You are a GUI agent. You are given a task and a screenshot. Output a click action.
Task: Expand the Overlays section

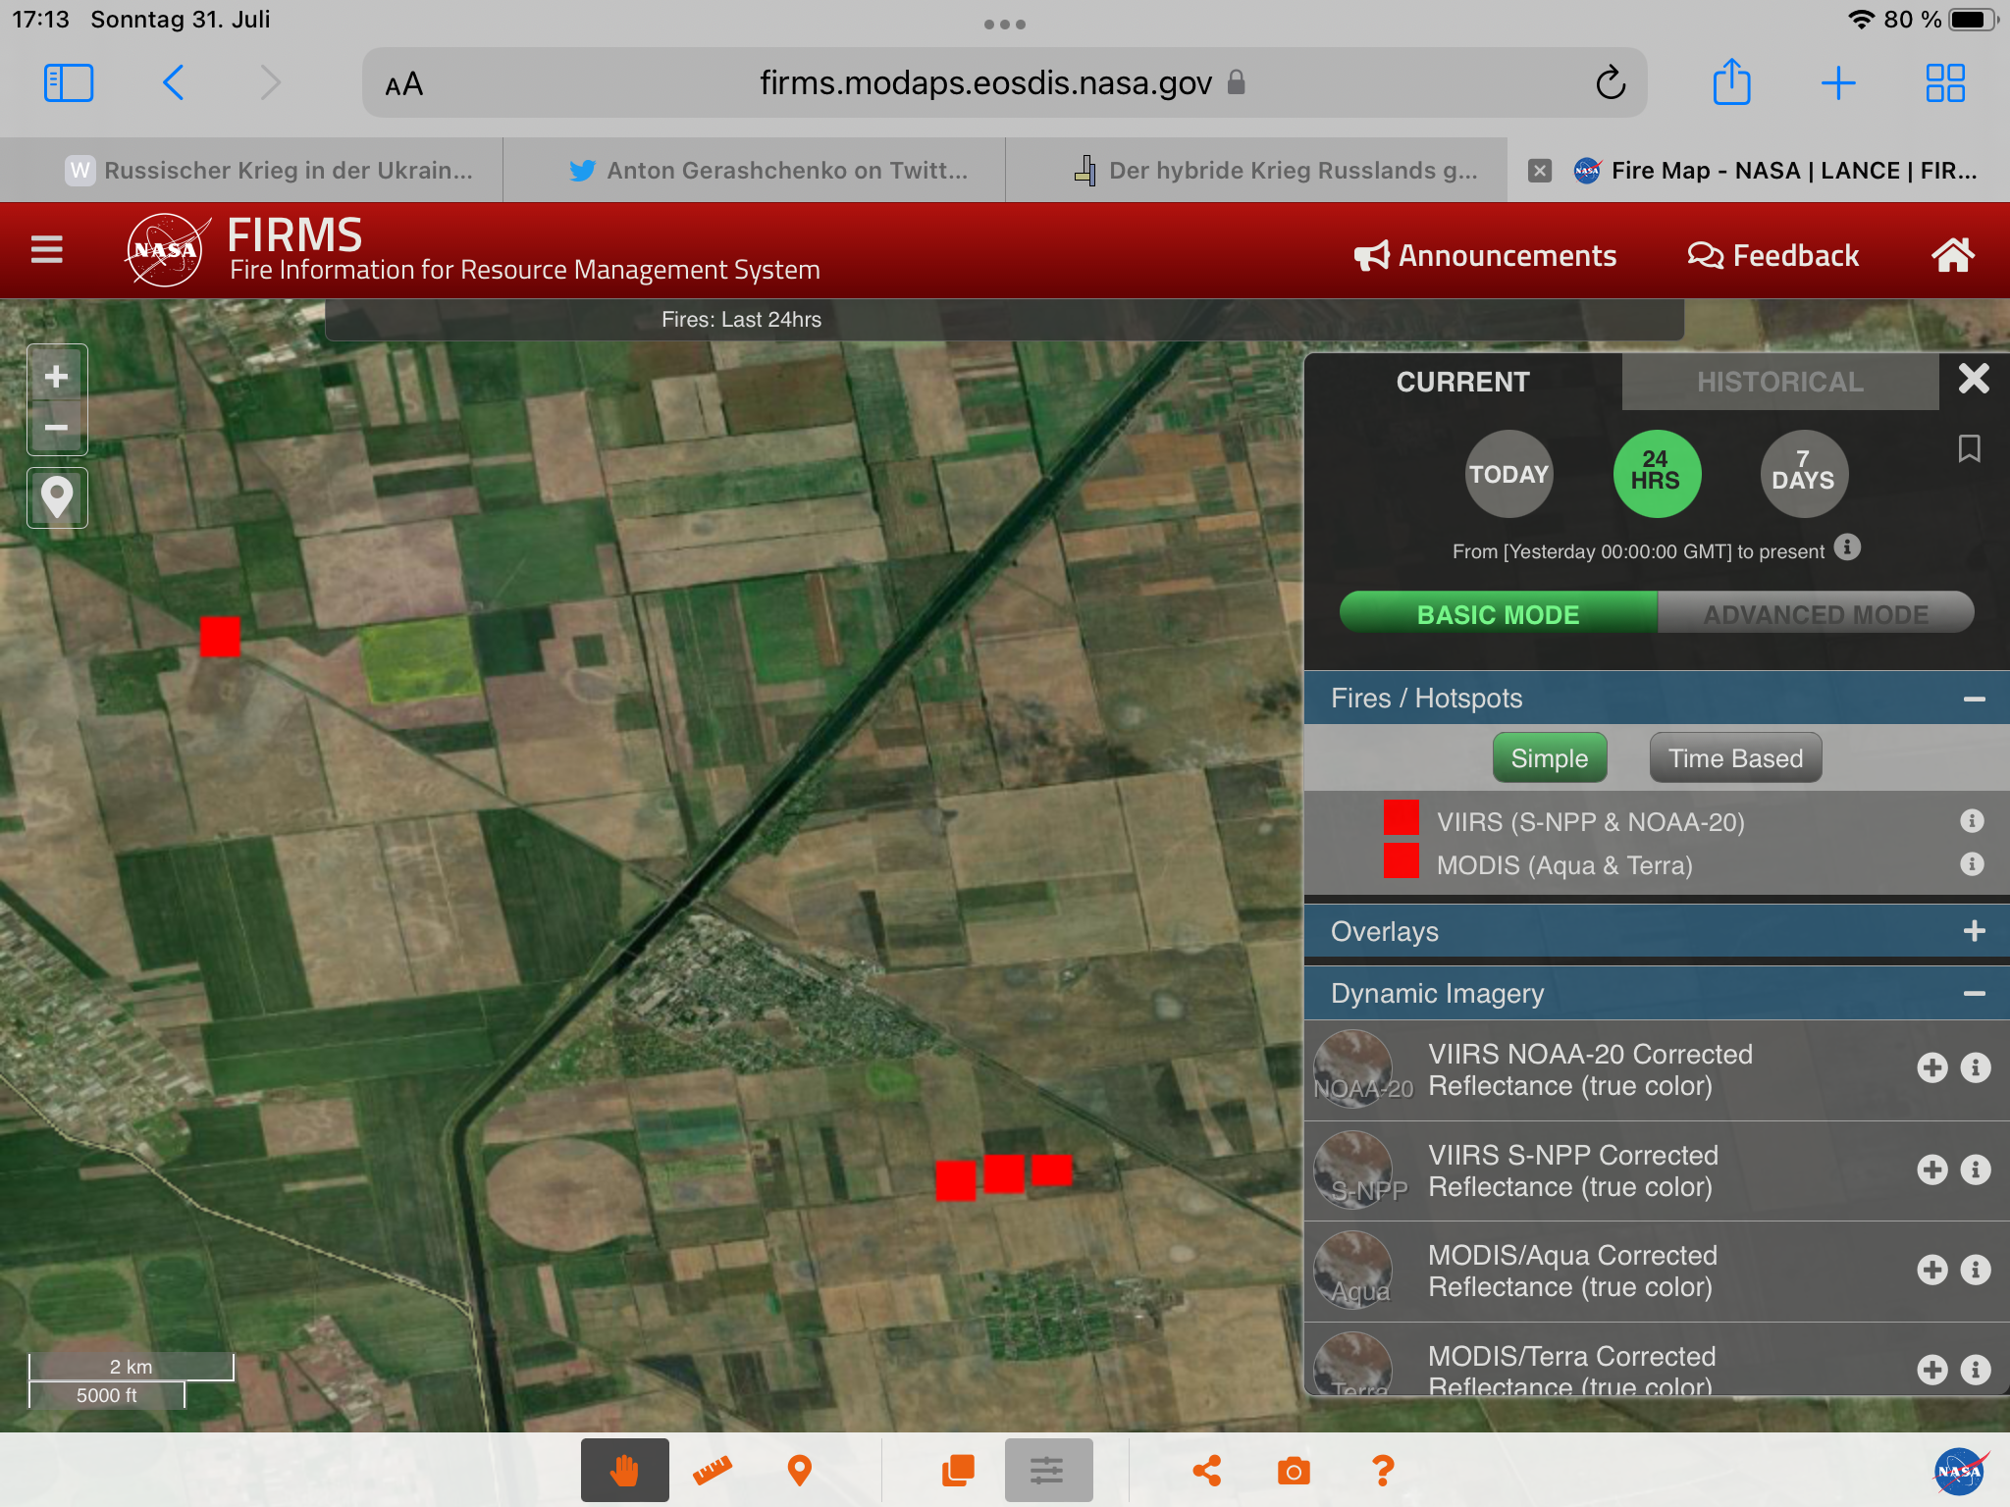[1974, 931]
